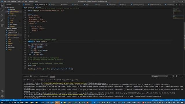Screen dimensions: 185x104
Task: Close get_currency.py in Open Editors list
Action: [7, 12]
